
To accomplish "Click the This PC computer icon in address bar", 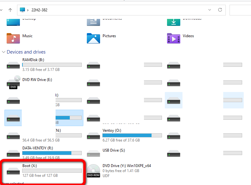I will click(22, 10).
